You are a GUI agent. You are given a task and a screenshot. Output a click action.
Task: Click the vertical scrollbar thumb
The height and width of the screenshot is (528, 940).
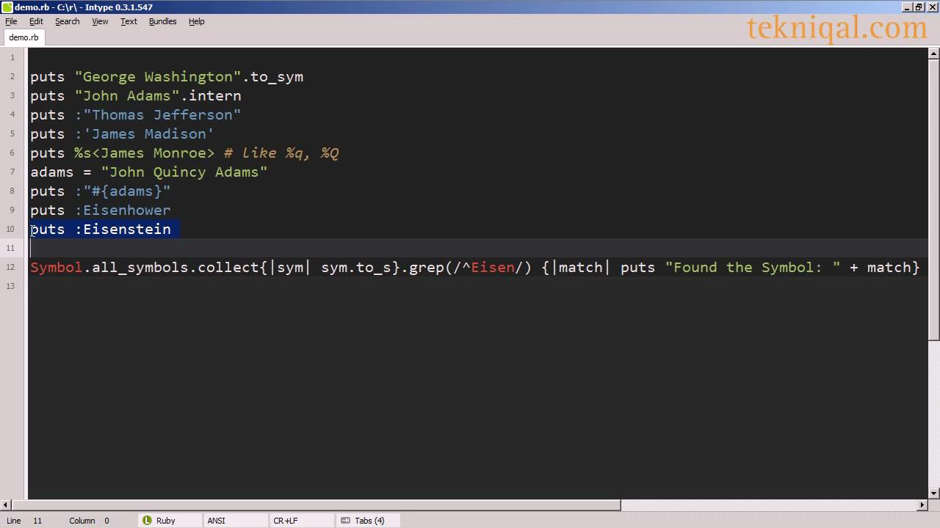(x=934, y=199)
